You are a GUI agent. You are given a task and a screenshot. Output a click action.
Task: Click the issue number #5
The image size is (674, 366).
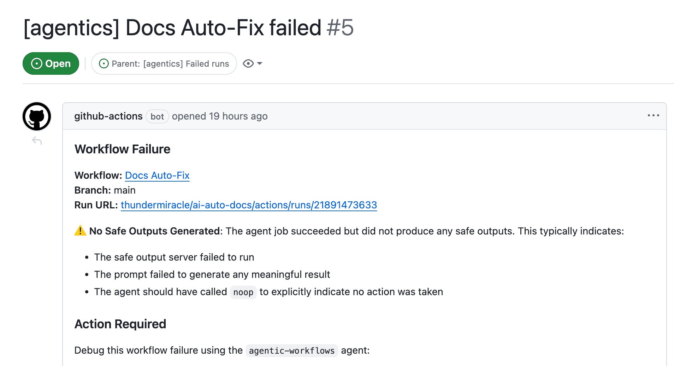[340, 28]
